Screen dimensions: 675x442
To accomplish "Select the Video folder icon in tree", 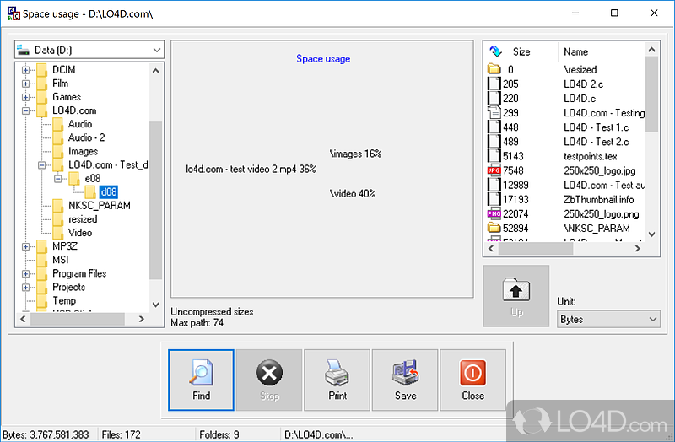I will (x=57, y=233).
